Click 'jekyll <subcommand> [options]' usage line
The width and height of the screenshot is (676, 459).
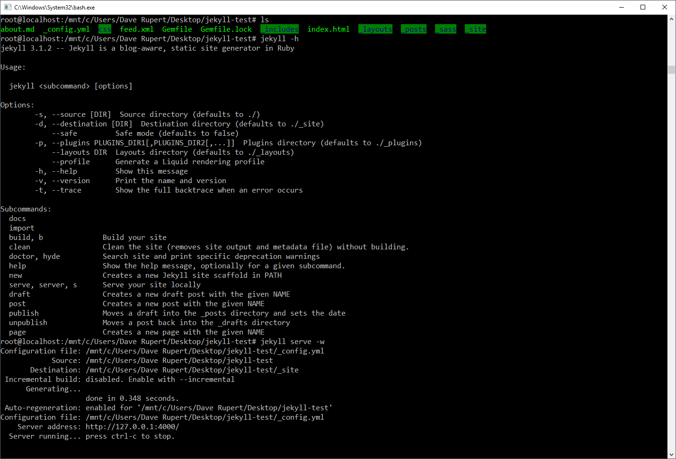click(71, 86)
